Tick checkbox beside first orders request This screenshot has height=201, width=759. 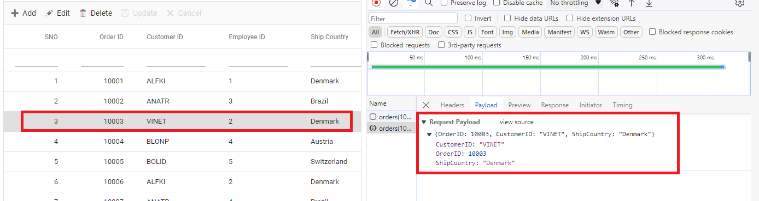tap(373, 117)
